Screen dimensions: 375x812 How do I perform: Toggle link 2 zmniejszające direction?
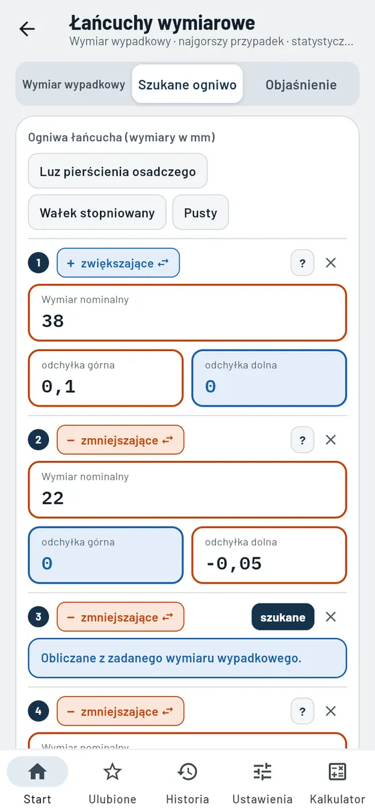(121, 440)
